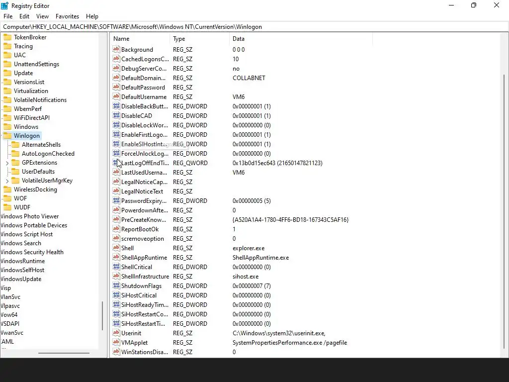Screen dimensions: 509x382
Task: Select the WirelessDocking key
Action: [x=35, y=190]
